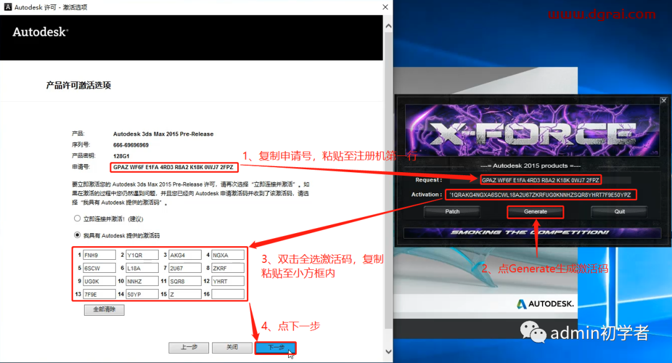Click the previous step (上一步) button

[x=189, y=347]
